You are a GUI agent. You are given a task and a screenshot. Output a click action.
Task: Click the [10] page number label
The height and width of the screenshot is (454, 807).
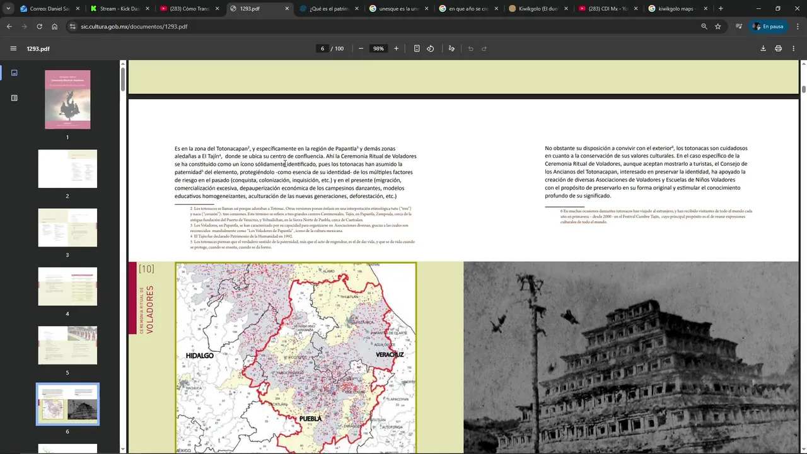click(146, 269)
